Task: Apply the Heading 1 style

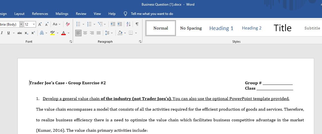Action: pyautogui.click(x=221, y=28)
